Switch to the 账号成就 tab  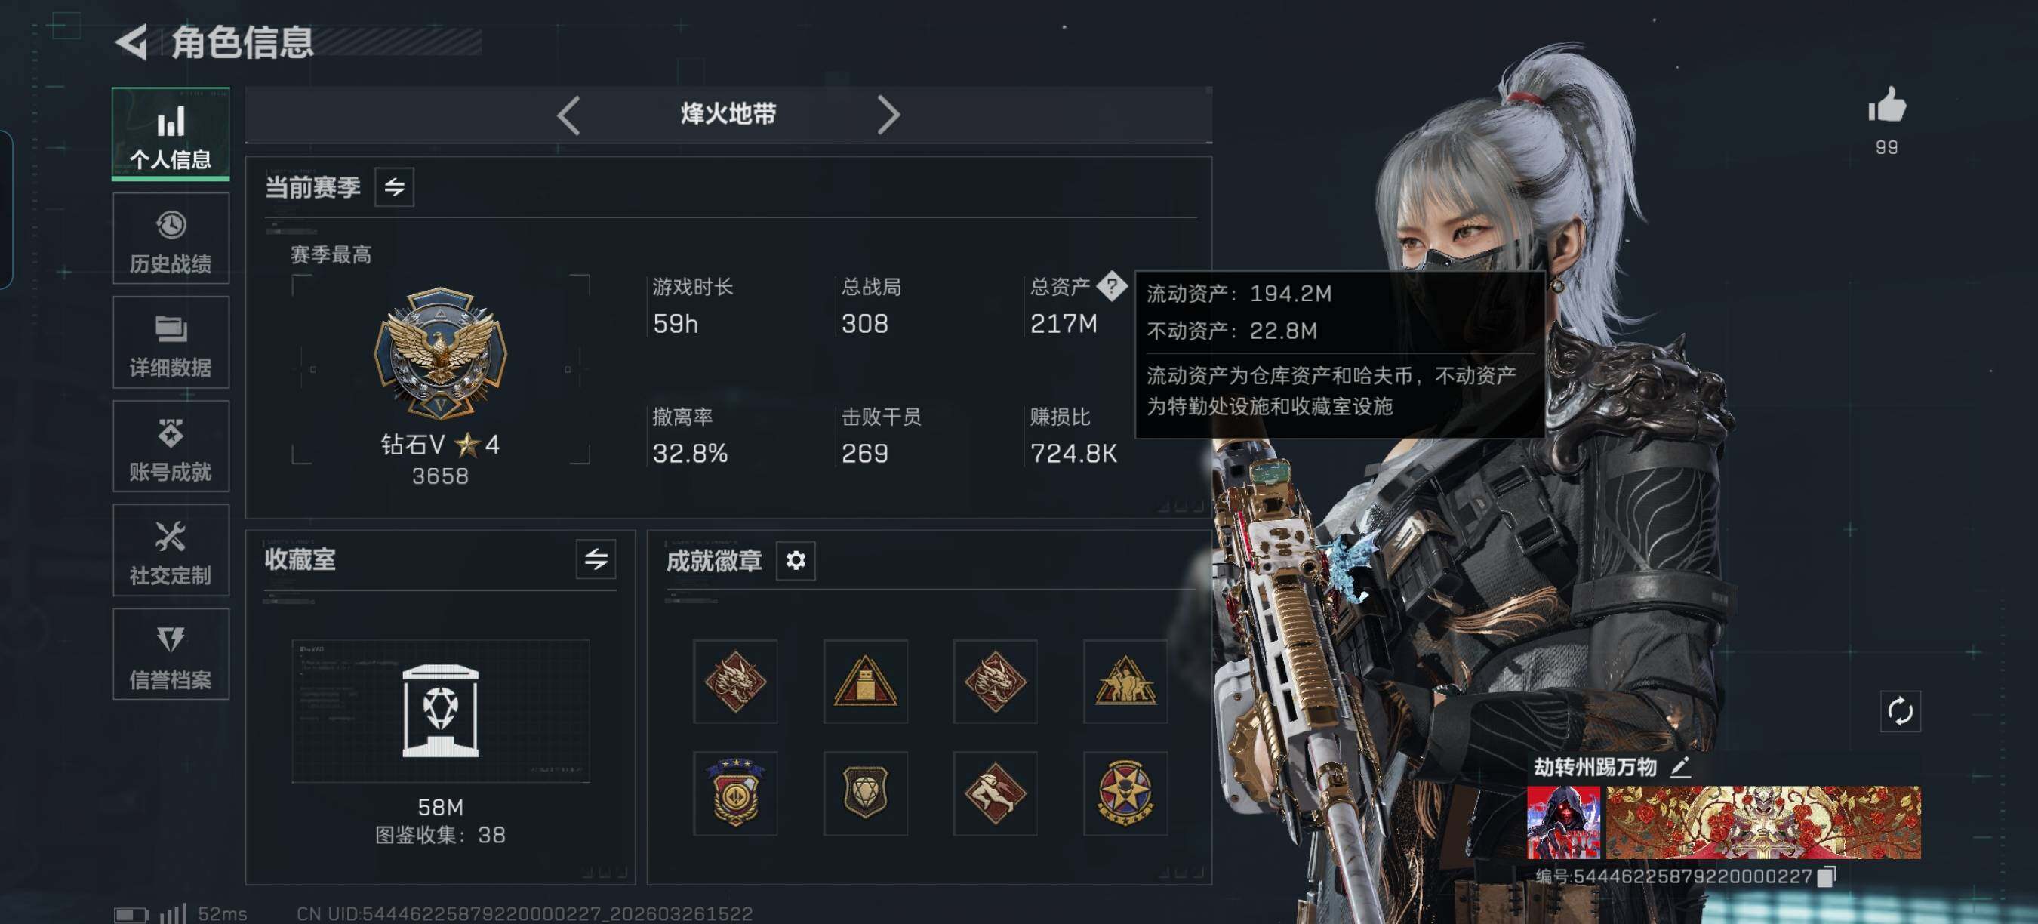(171, 445)
